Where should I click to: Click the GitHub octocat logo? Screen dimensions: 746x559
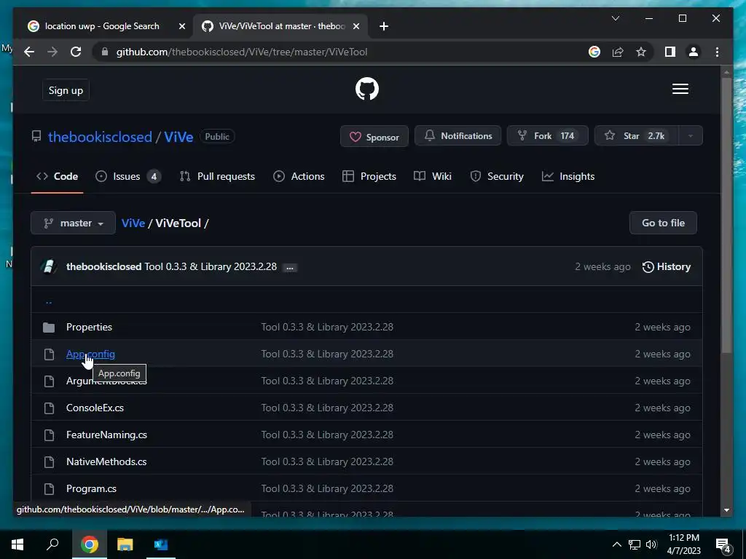367,89
